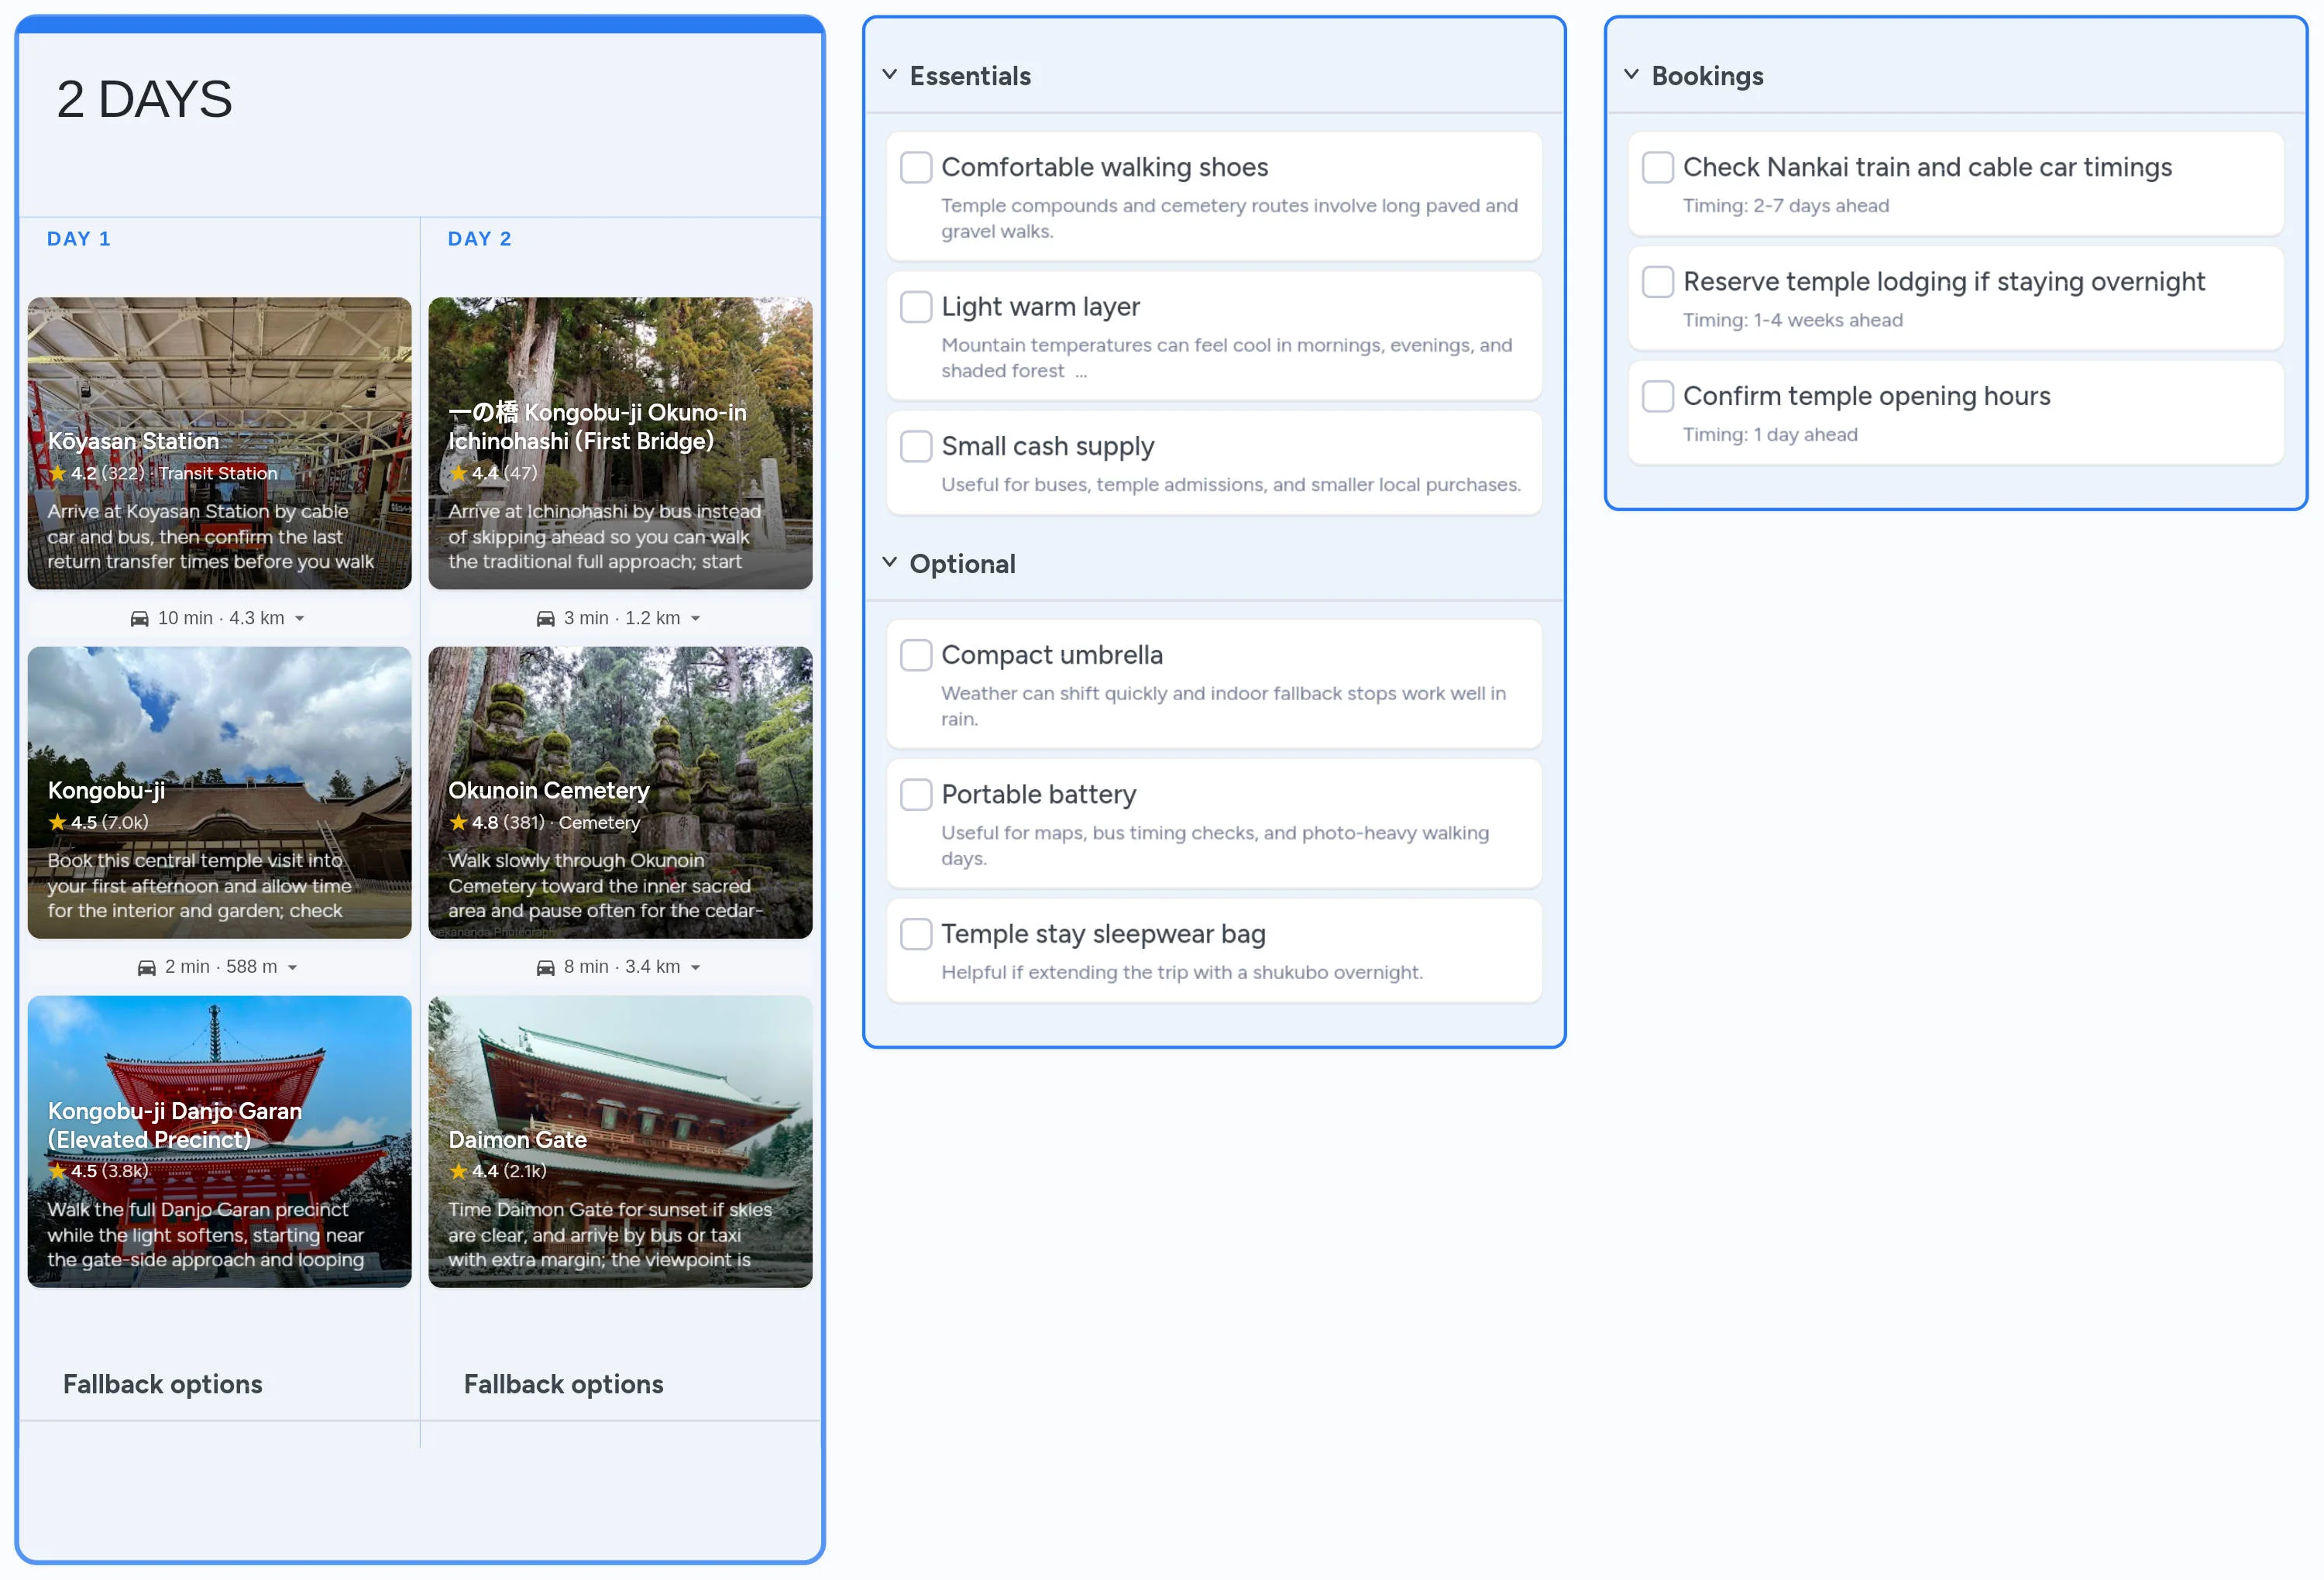The height and width of the screenshot is (1580, 2324).
Task: Click the car icon below Okunoin Cemetery
Action: click(x=545, y=966)
